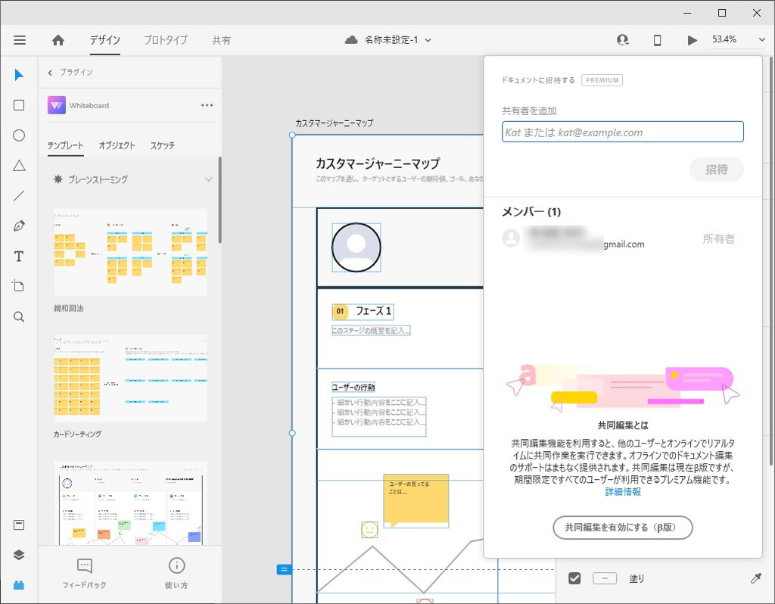Activate the Pen tool
The image size is (775, 604).
point(18,226)
